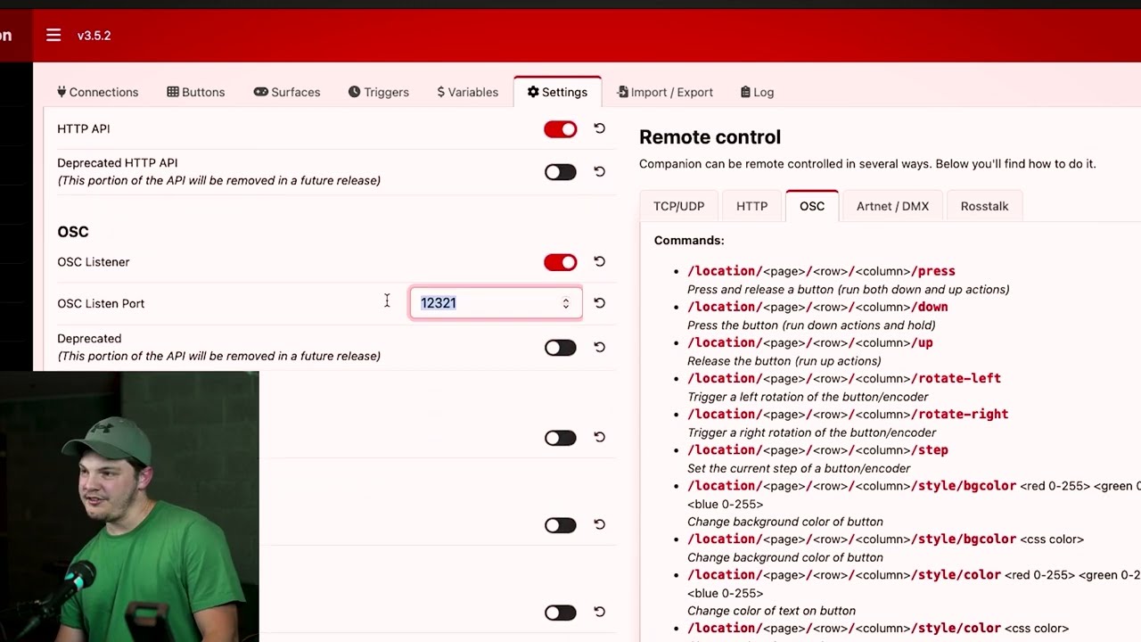Open the Import / Export tab

[665, 92]
